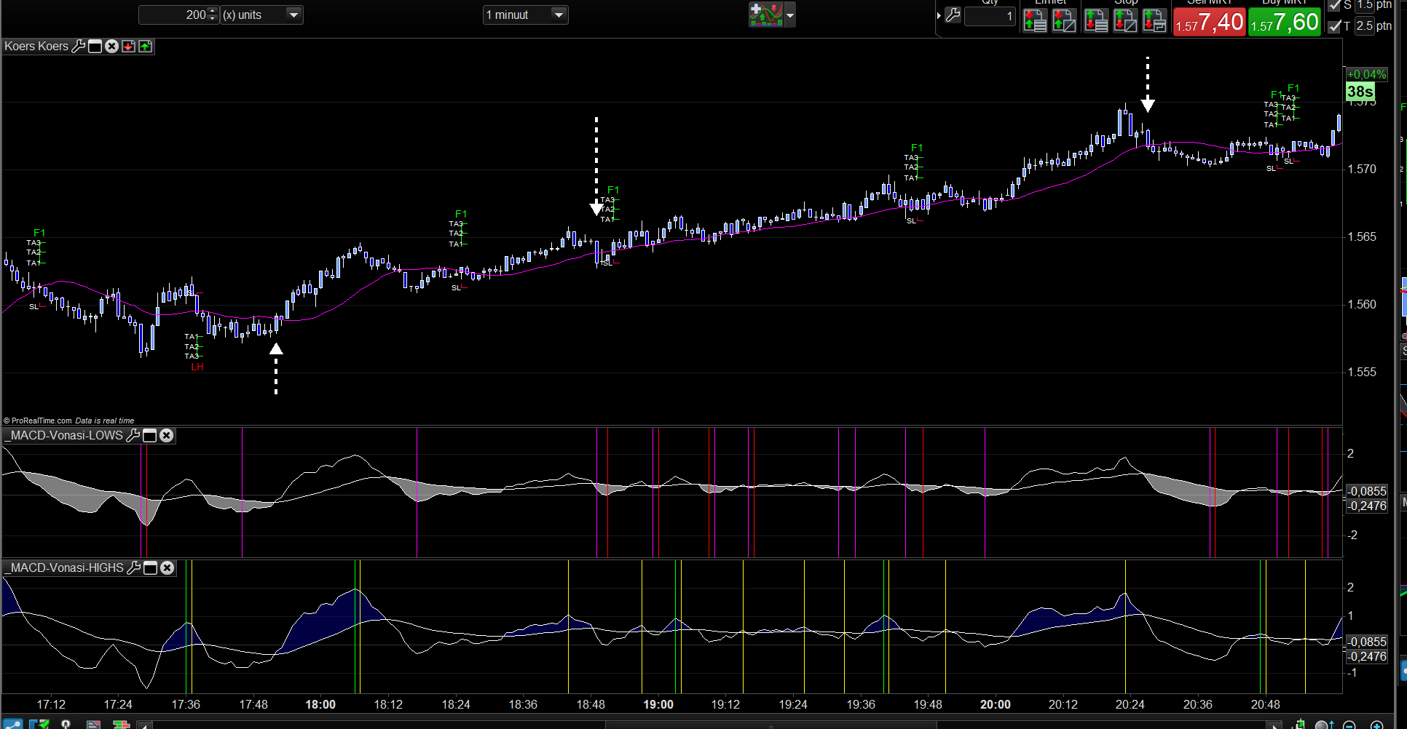Increase the 200 units stepper value

212,11
